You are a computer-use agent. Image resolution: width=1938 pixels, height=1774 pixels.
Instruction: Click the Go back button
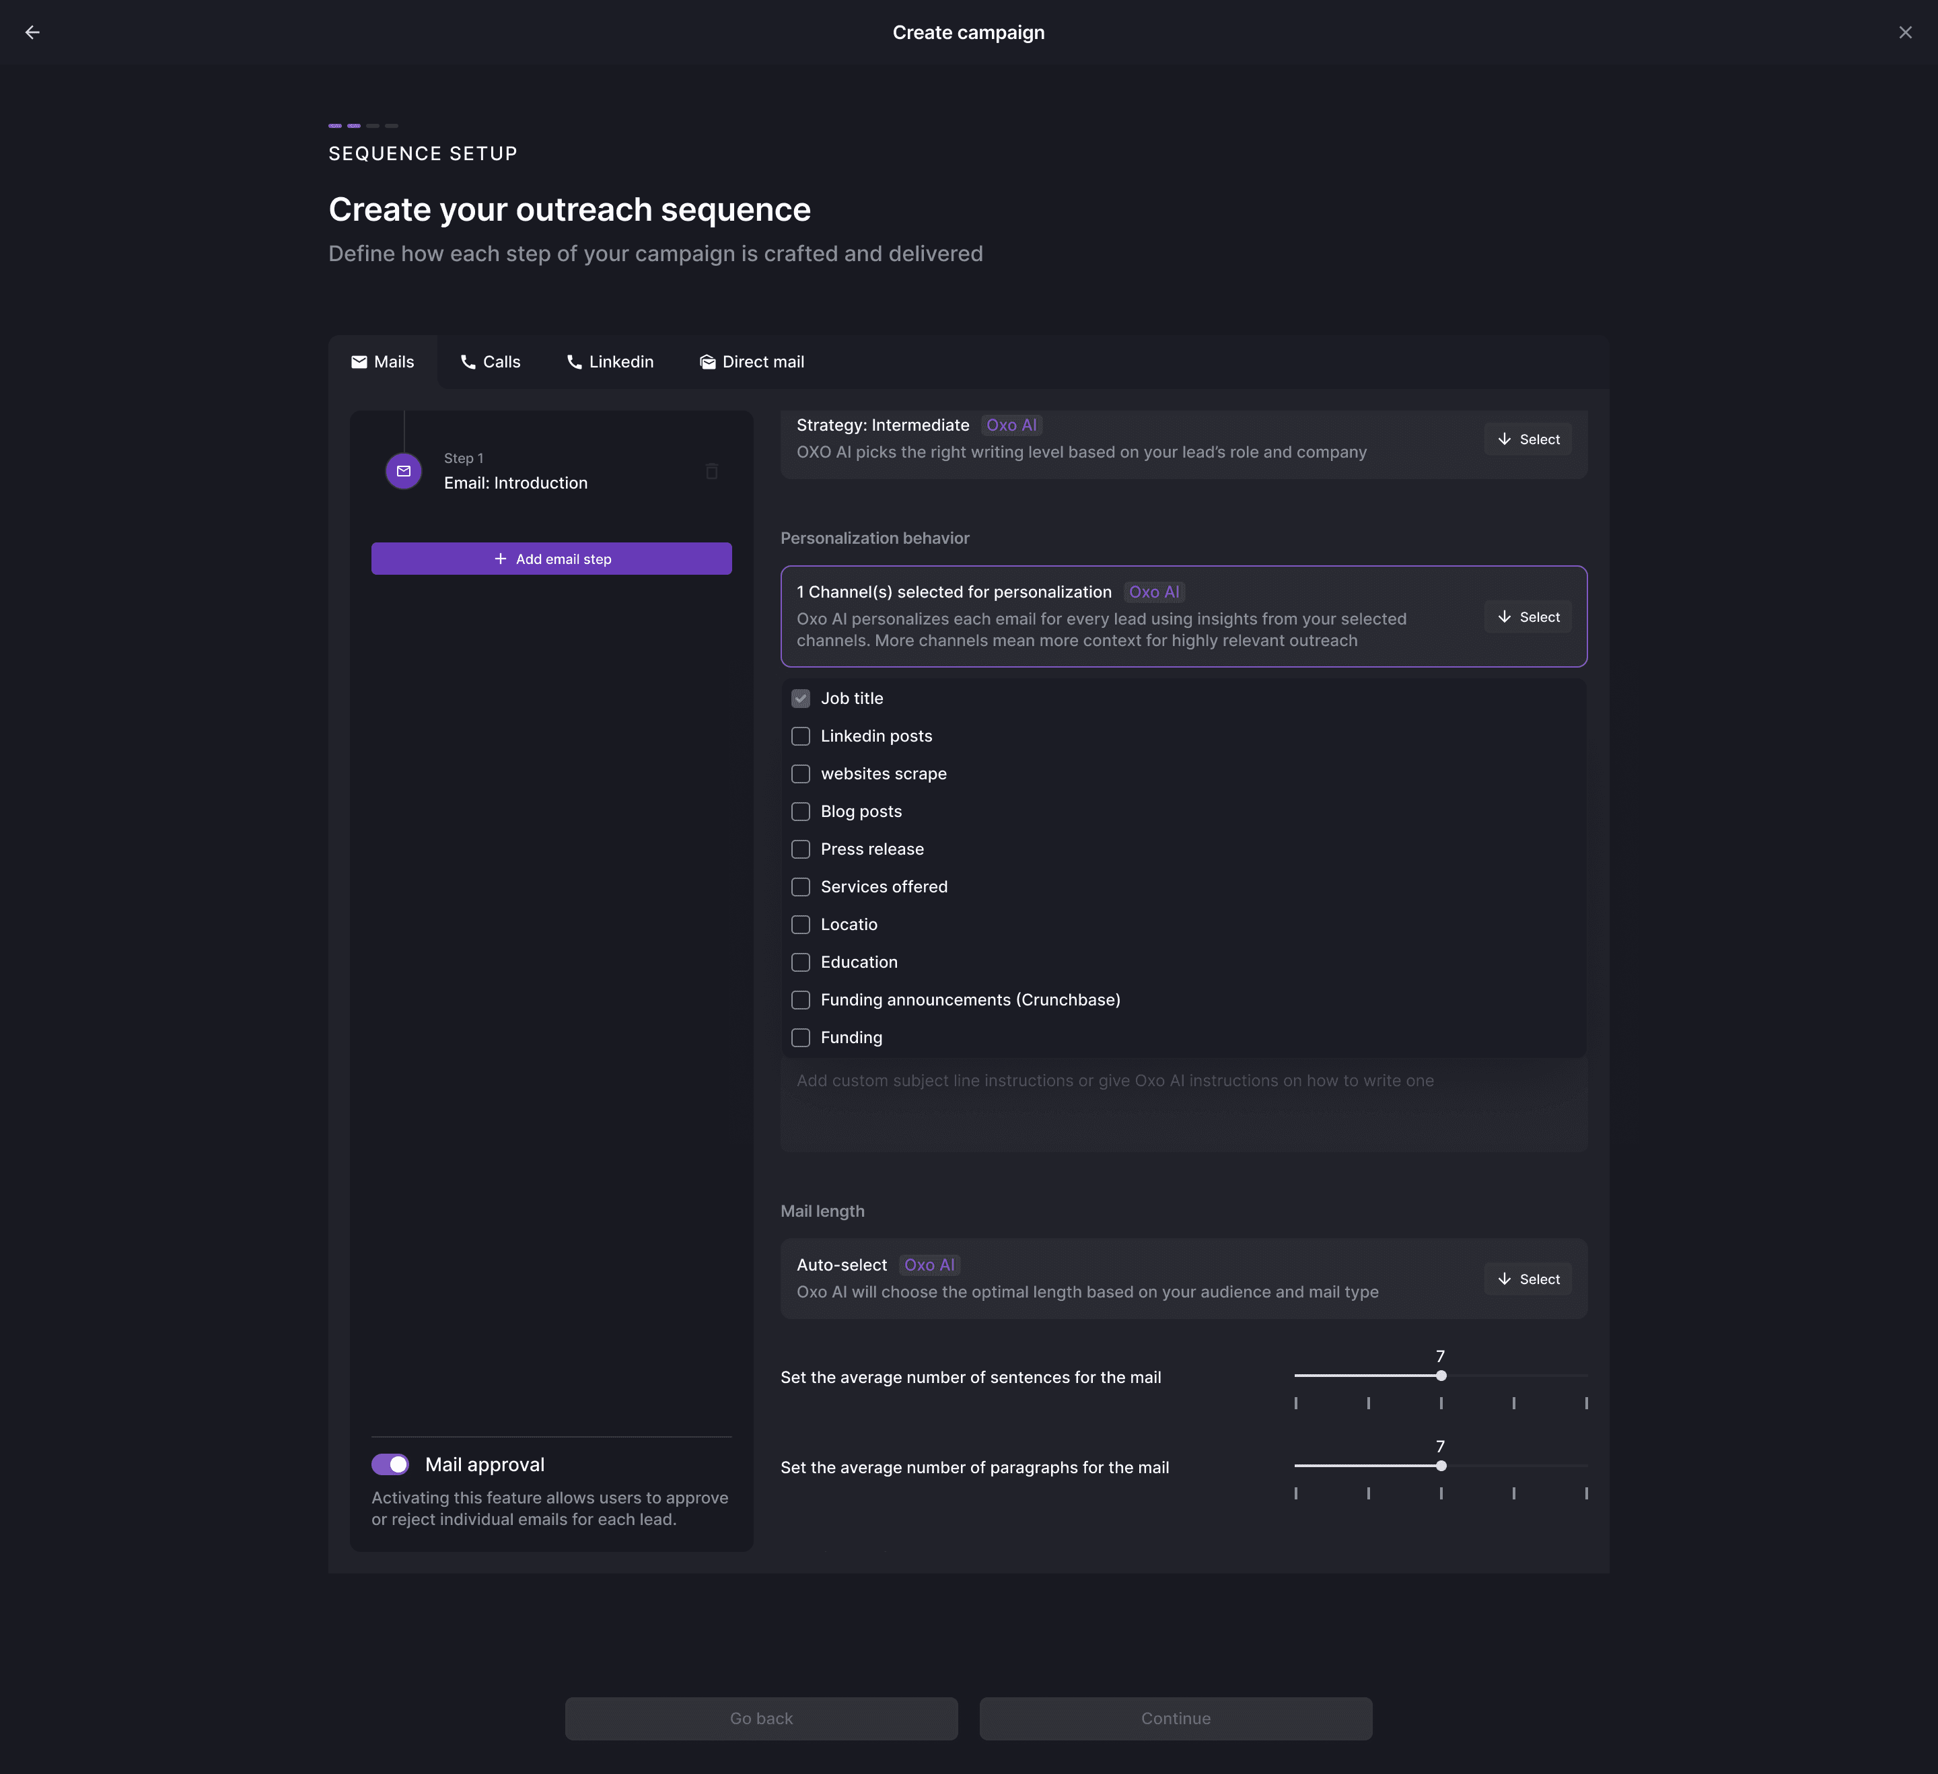point(761,1718)
